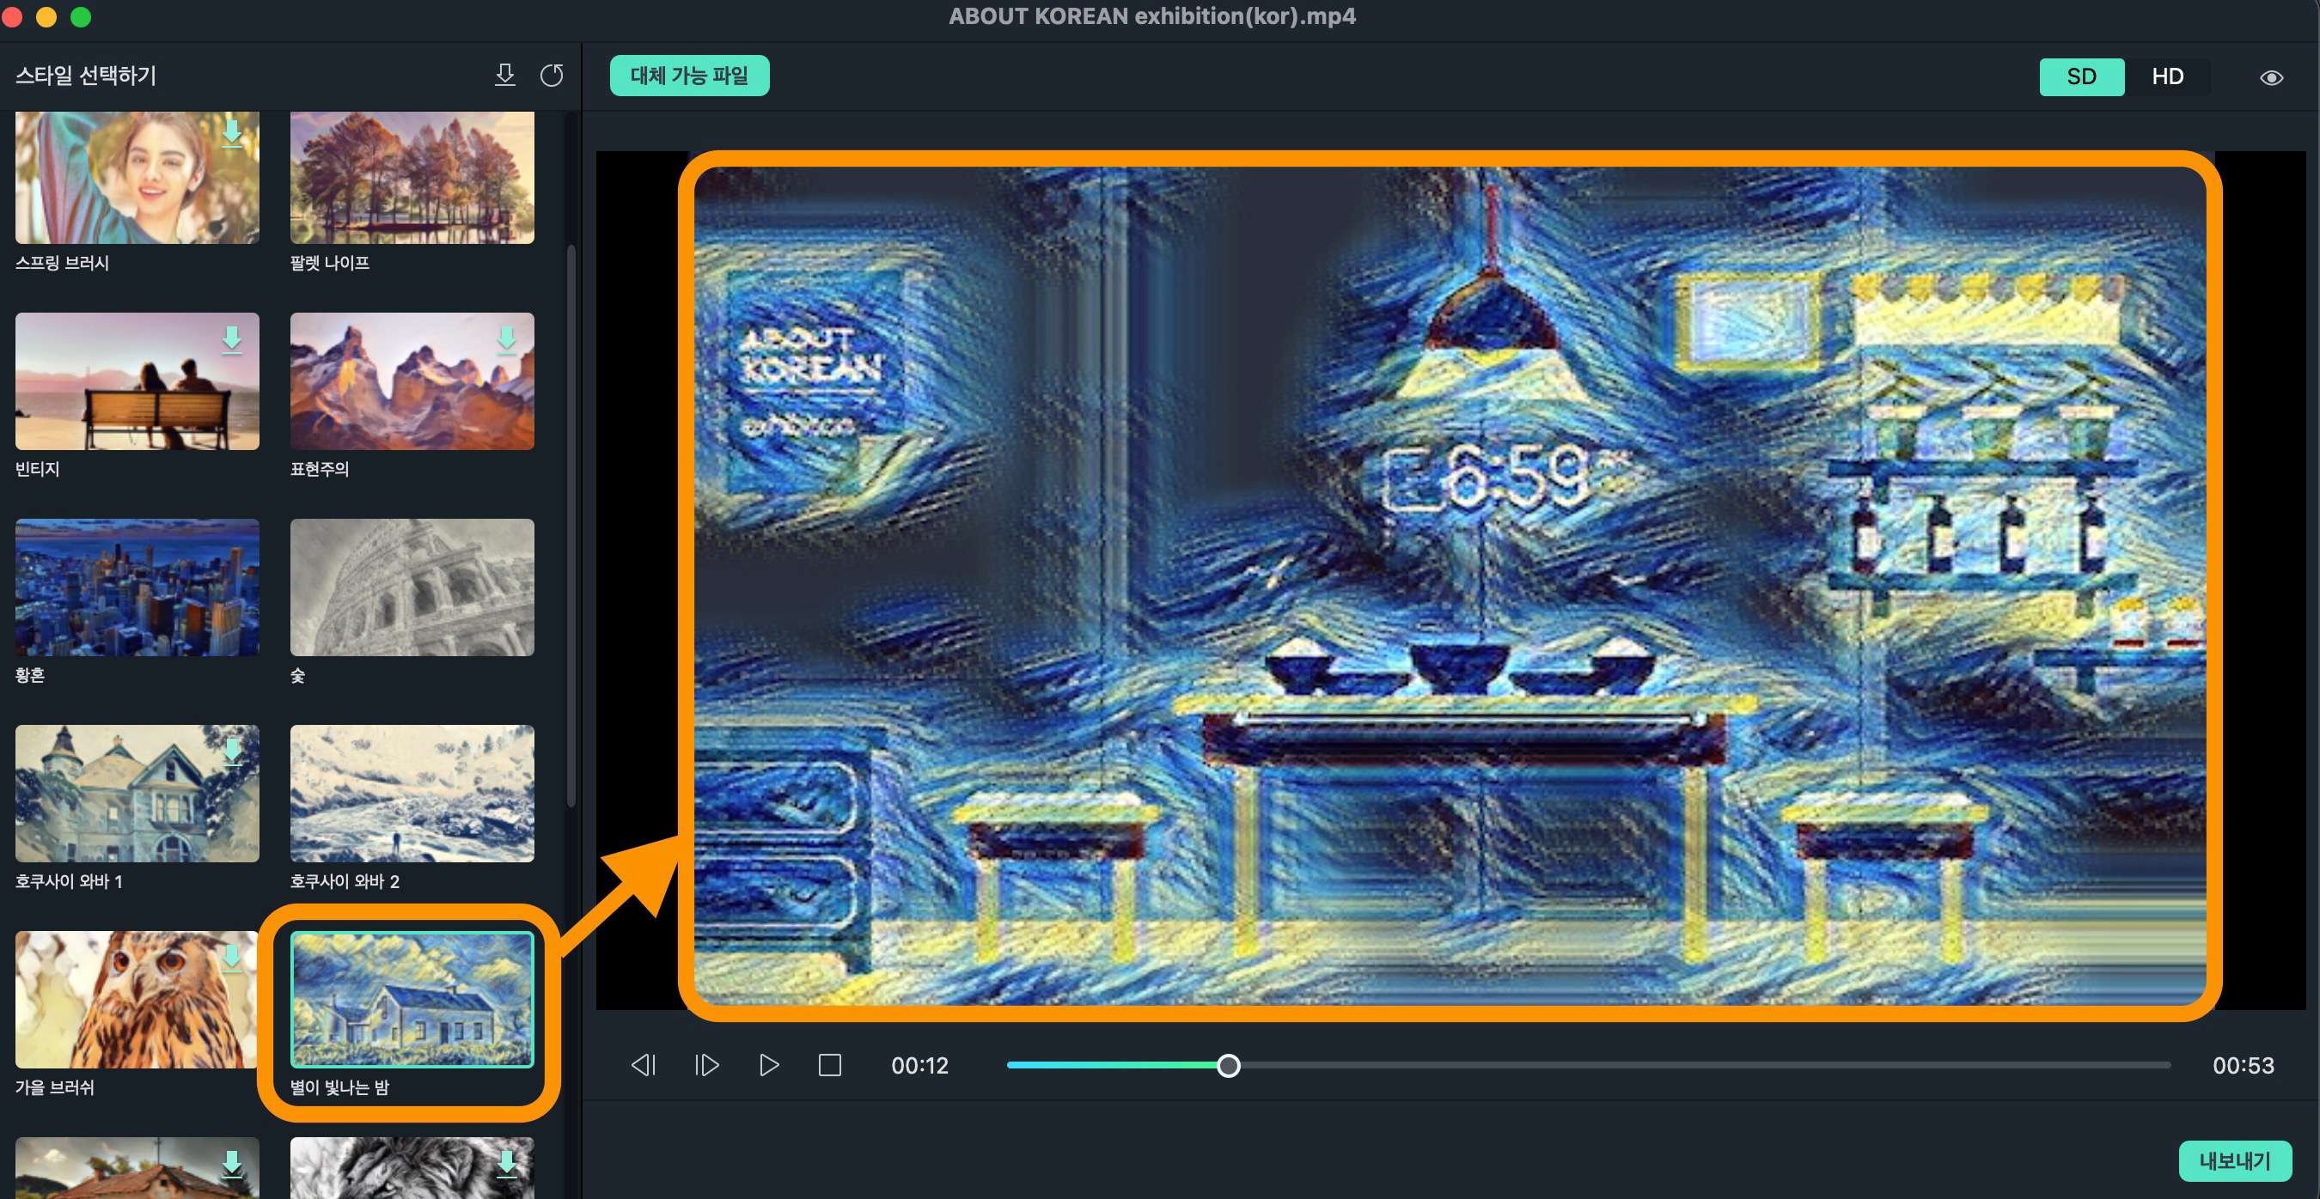Switch quality to HD

click(x=2167, y=76)
